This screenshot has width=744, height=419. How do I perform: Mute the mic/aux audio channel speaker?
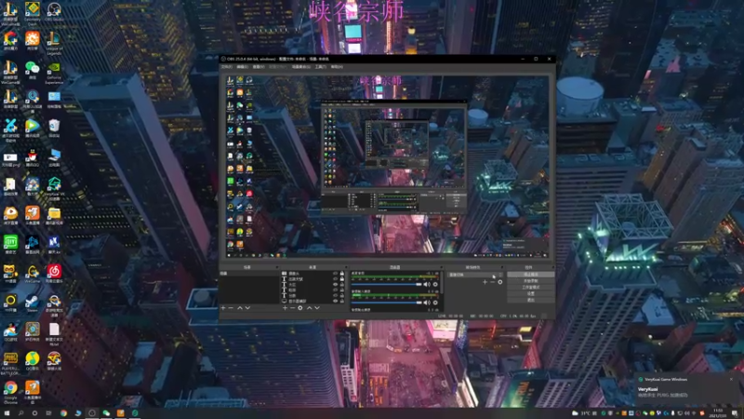[426, 303]
